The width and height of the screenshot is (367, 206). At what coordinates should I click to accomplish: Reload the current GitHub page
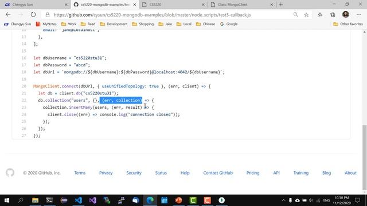tap(33, 15)
